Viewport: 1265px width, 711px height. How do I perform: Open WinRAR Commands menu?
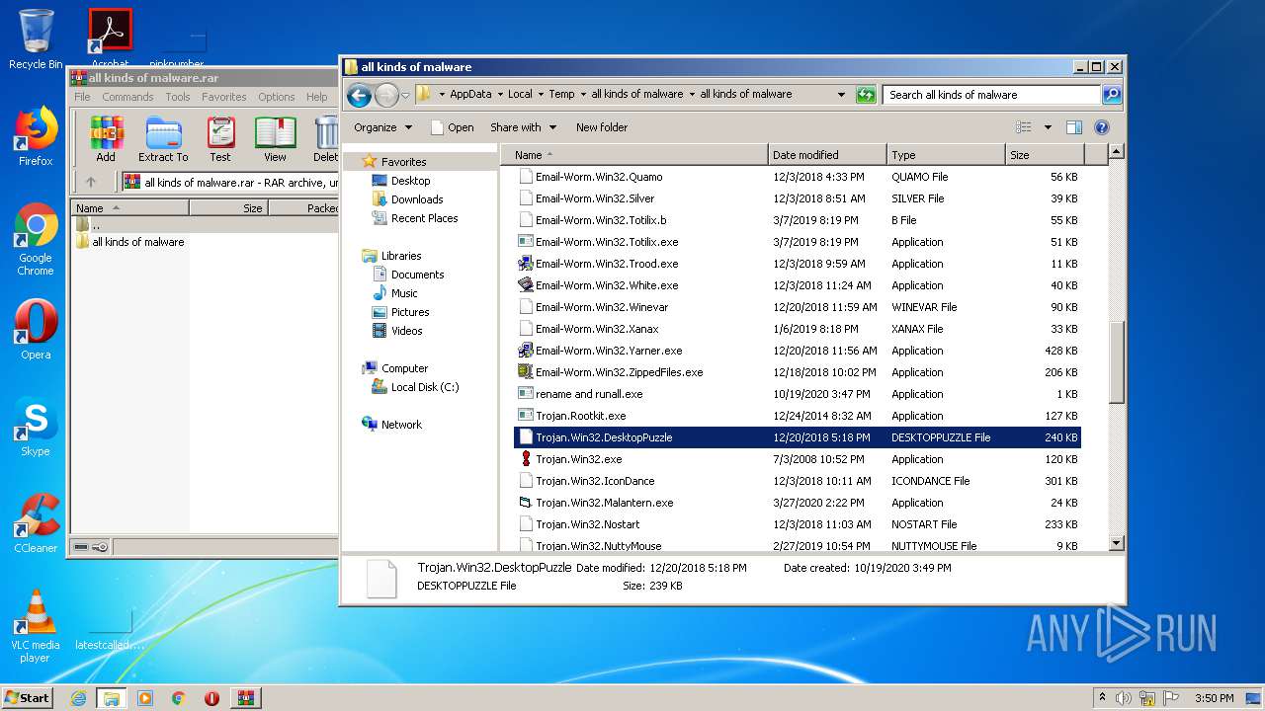point(127,97)
